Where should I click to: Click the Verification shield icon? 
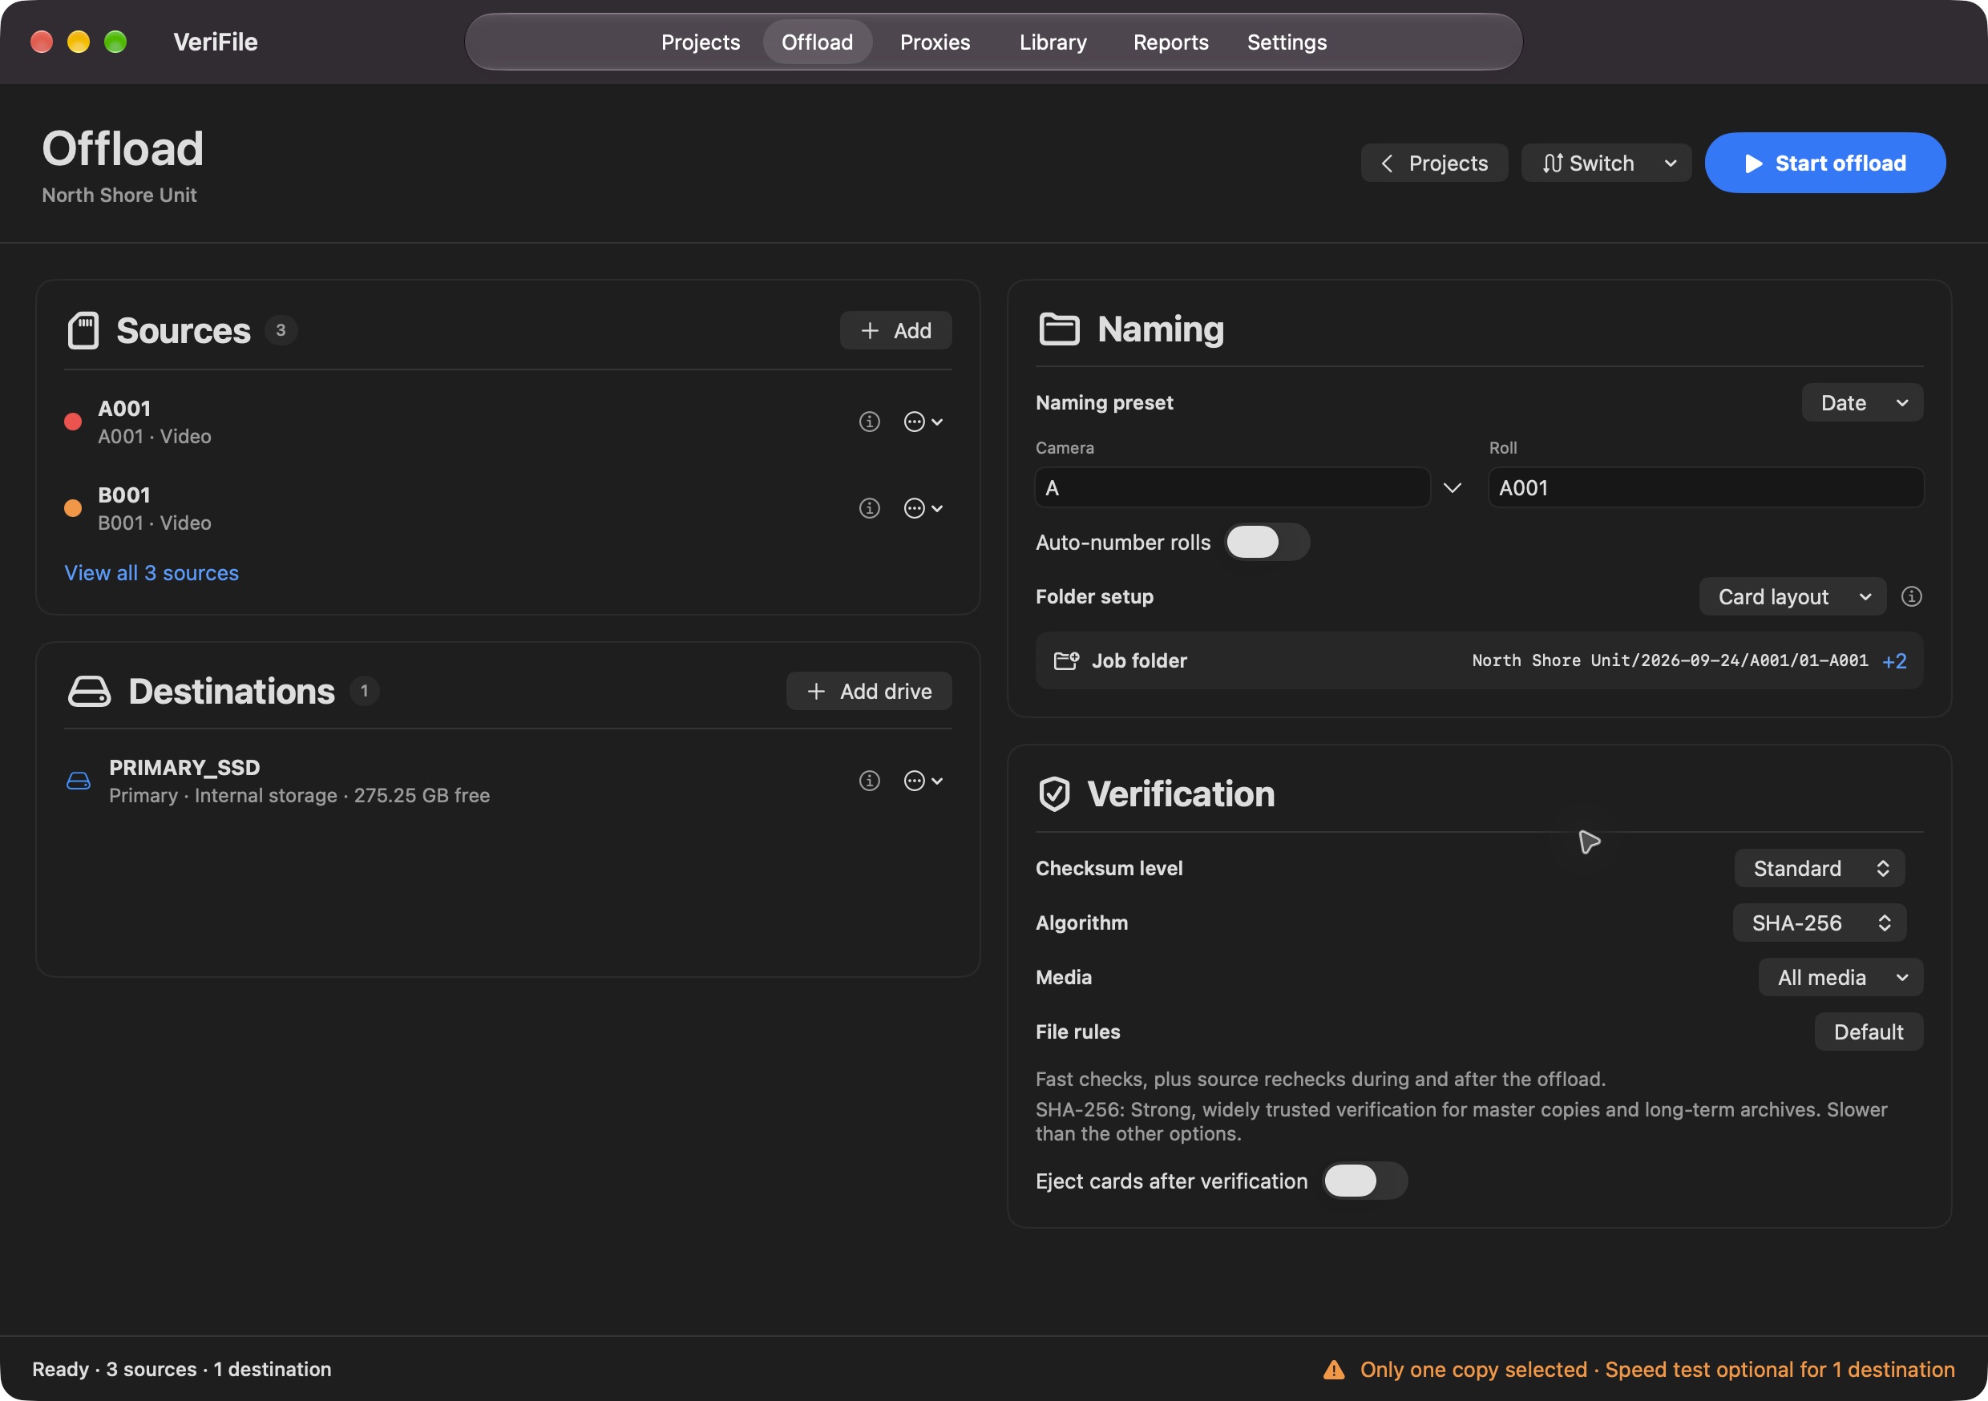[1054, 794]
